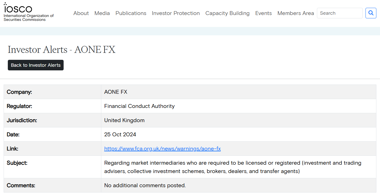
Task: Click the No additional comments posted text
Action: coord(145,185)
